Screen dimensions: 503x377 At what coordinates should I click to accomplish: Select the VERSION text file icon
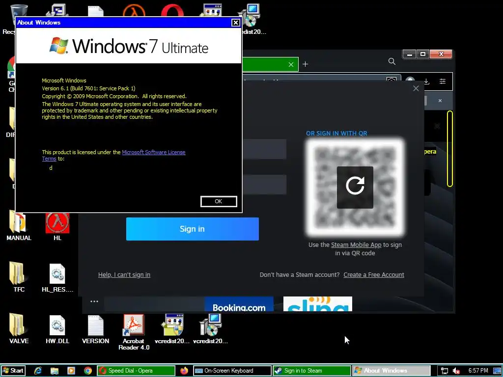point(96,329)
